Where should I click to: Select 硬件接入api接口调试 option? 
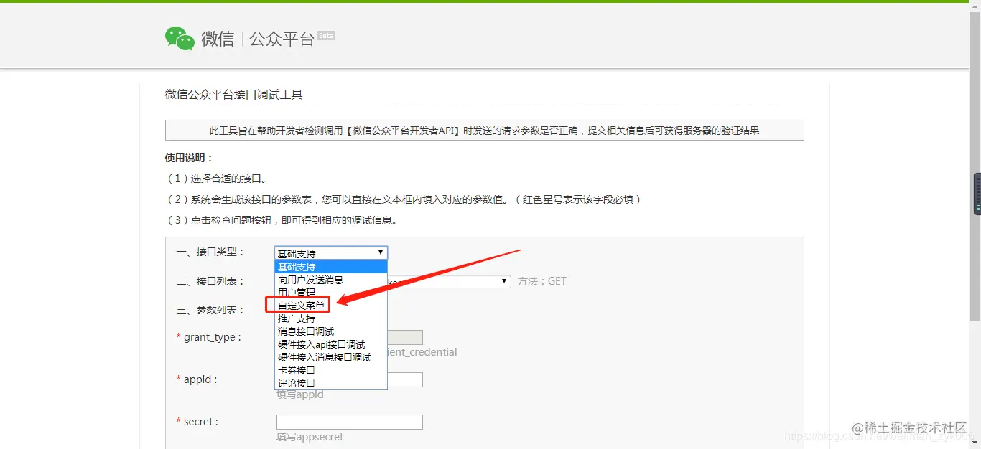coord(330,344)
